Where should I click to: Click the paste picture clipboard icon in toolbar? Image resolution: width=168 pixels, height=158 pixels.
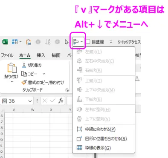tap(29, 42)
